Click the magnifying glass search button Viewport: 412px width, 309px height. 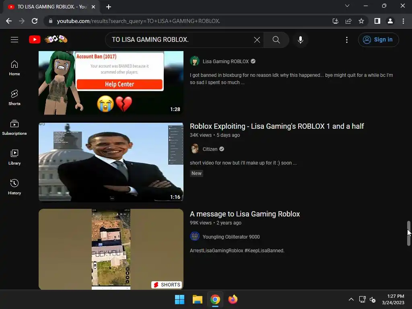click(276, 40)
